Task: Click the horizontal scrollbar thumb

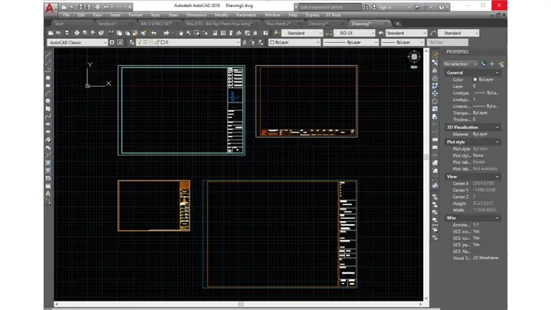Action: [241, 304]
